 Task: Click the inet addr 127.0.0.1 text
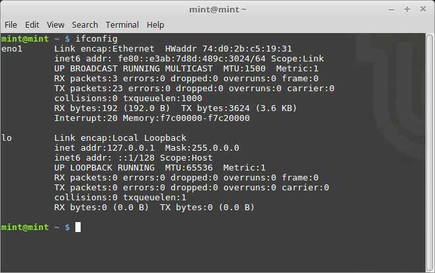click(x=104, y=148)
